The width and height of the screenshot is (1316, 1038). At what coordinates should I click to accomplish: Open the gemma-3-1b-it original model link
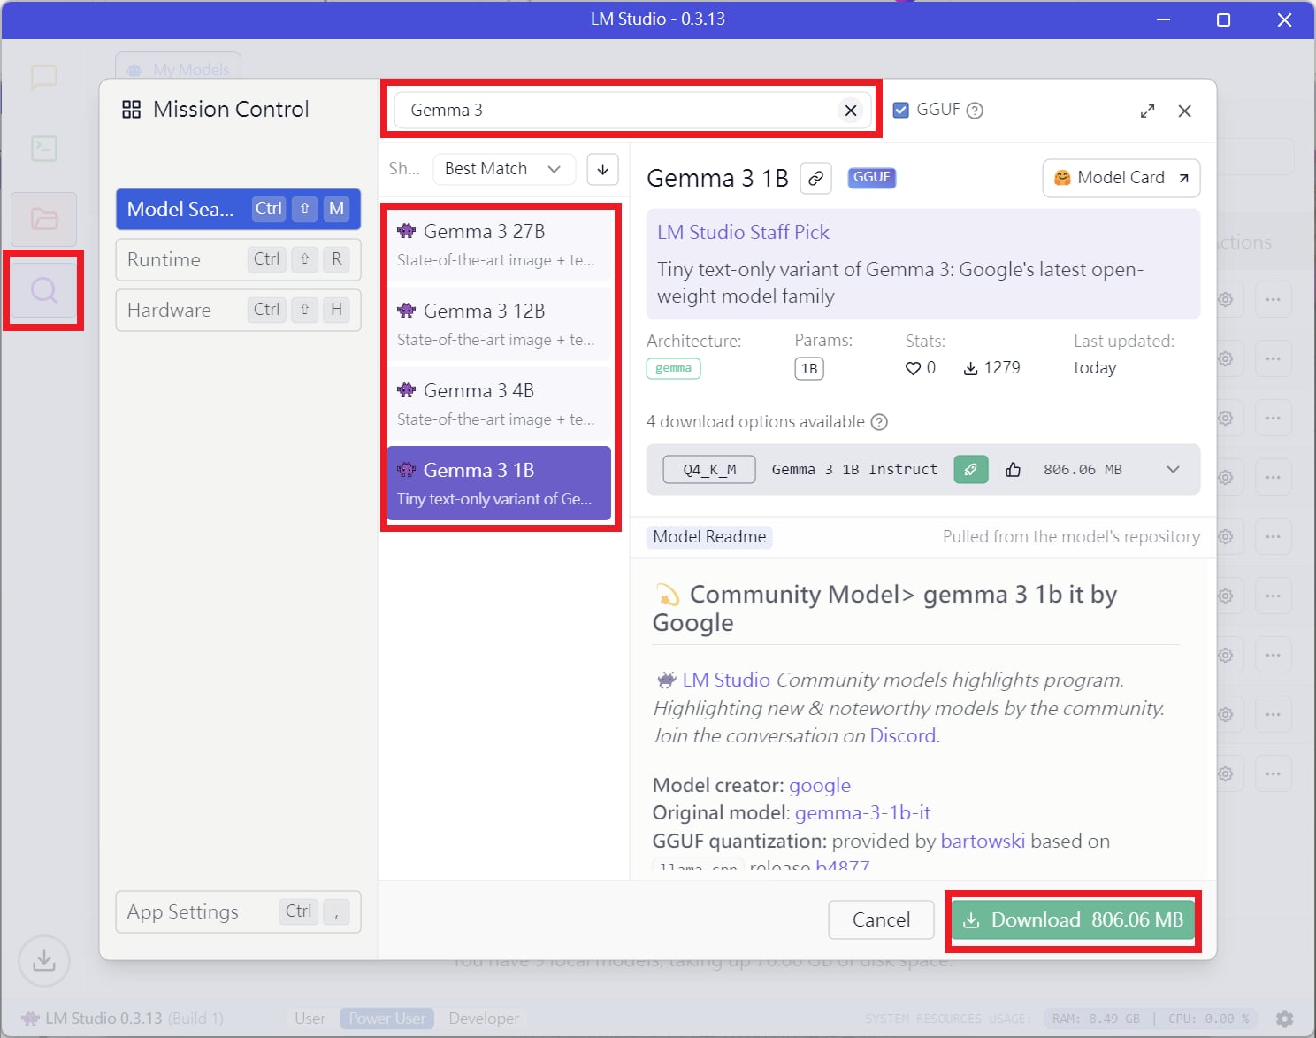[862, 813]
